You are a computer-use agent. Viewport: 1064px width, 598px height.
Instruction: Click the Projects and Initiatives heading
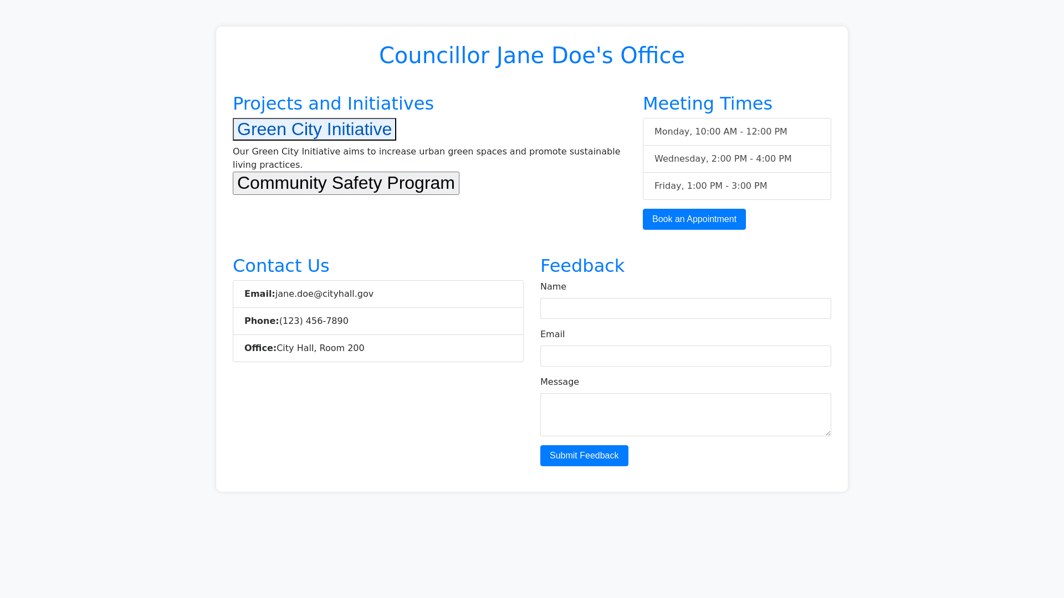click(x=333, y=104)
